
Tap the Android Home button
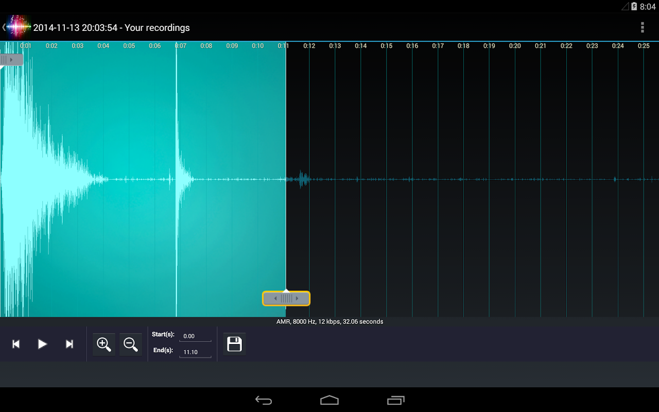[329, 400]
